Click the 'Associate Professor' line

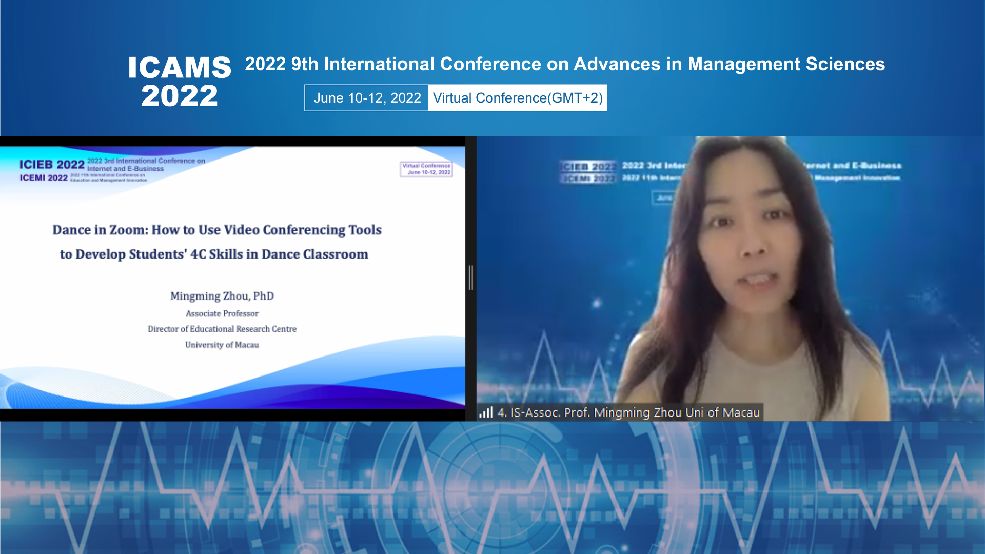[222, 313]
